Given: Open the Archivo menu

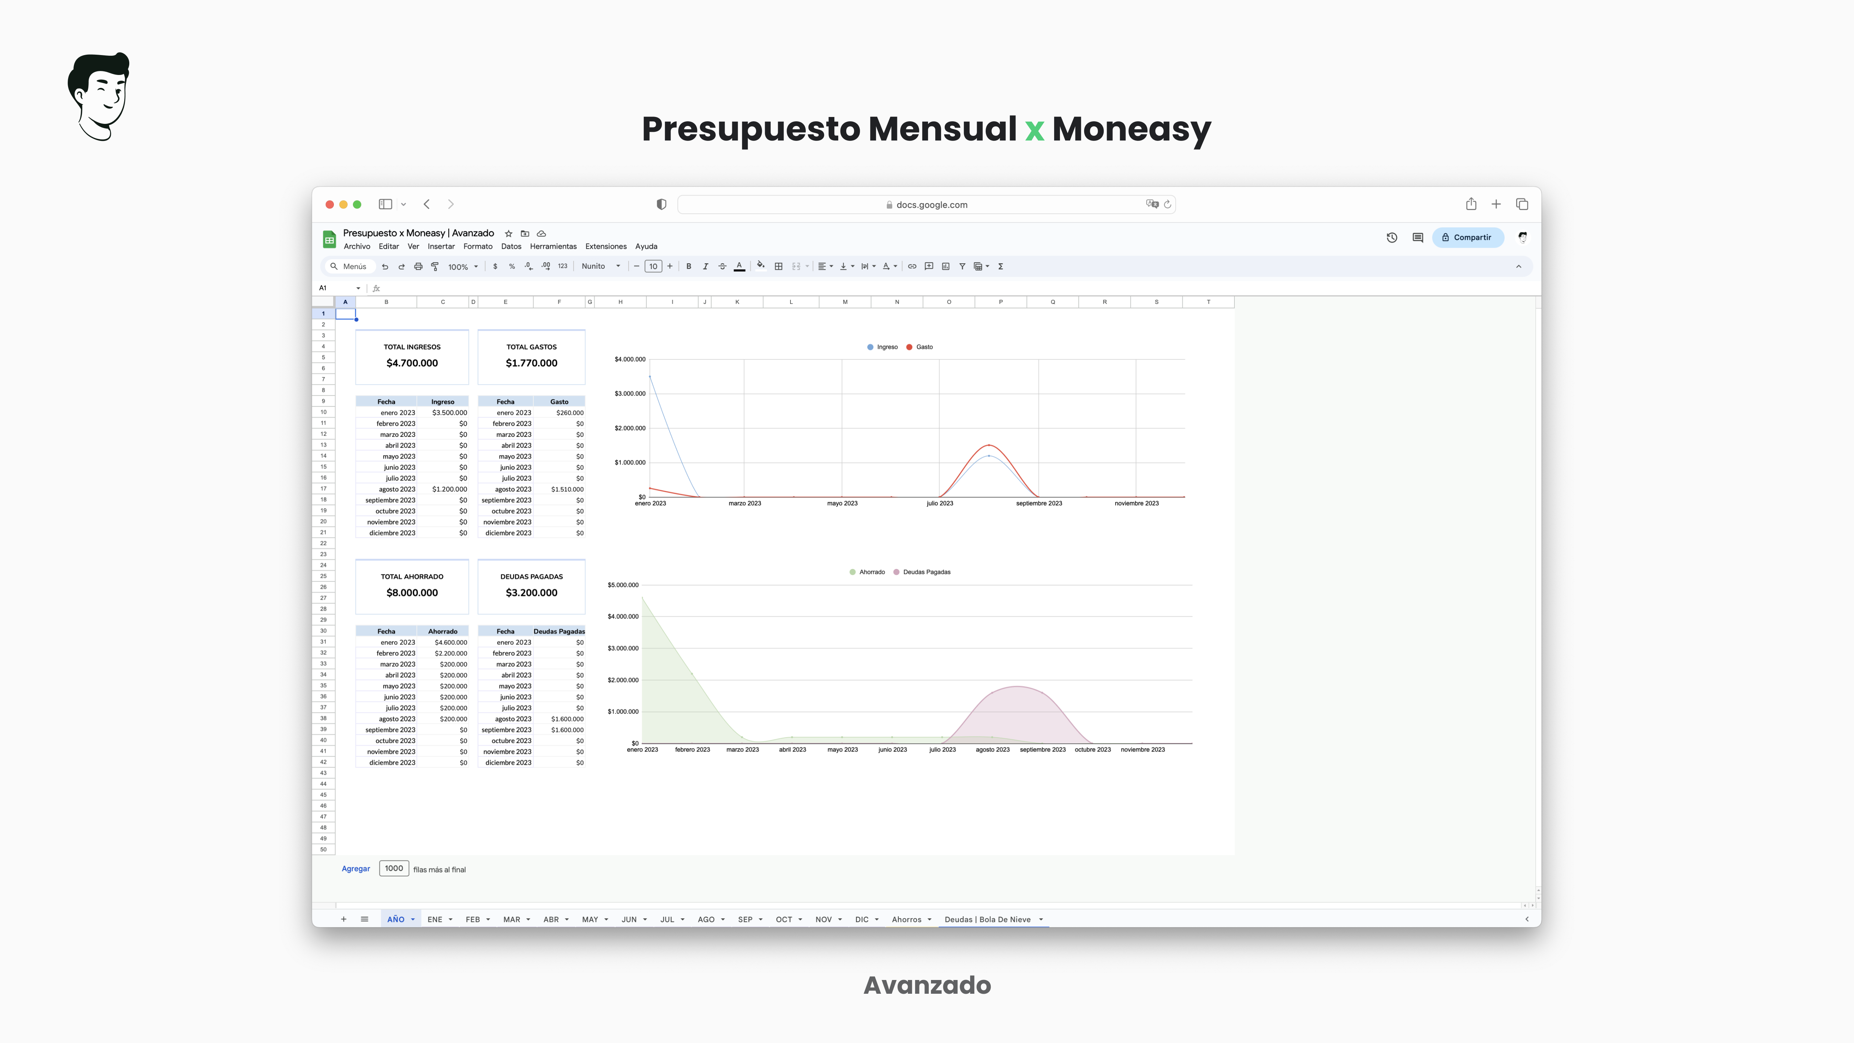Looking at the screenshot, I should coord(357,246).
